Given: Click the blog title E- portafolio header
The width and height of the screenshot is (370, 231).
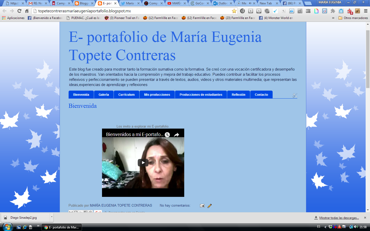Looking at the screenshot, I should pyautogui.click(x=165, y=46).
